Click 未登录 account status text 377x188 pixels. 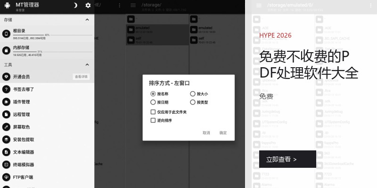pyautogui.click(x=20, y=10)
